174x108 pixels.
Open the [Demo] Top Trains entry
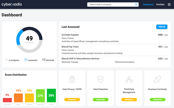115,50
